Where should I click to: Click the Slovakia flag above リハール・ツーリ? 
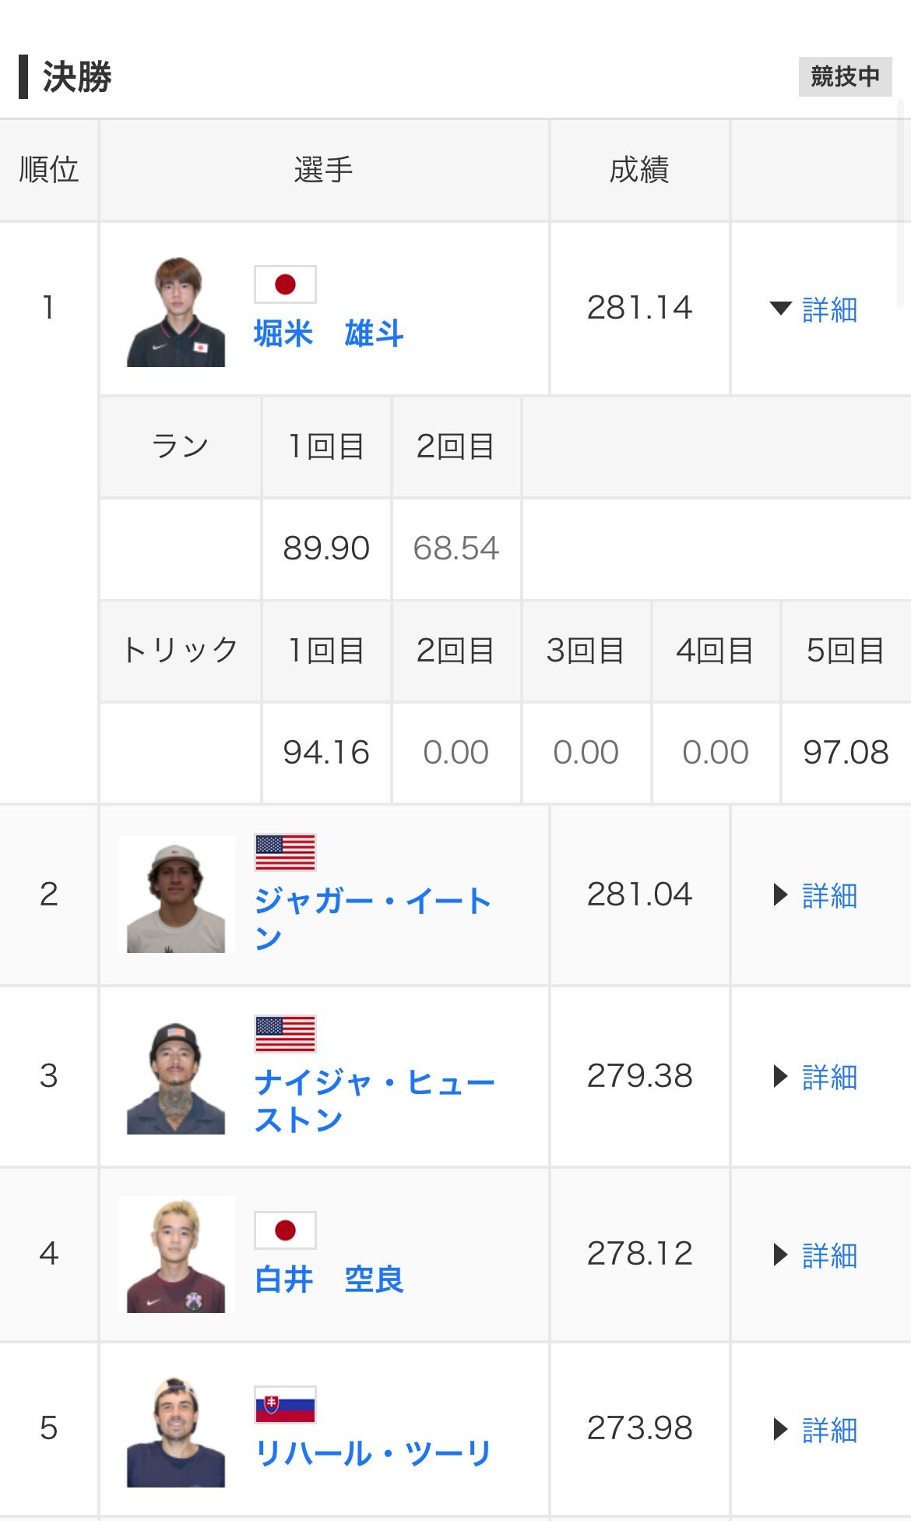[285, 1405]
